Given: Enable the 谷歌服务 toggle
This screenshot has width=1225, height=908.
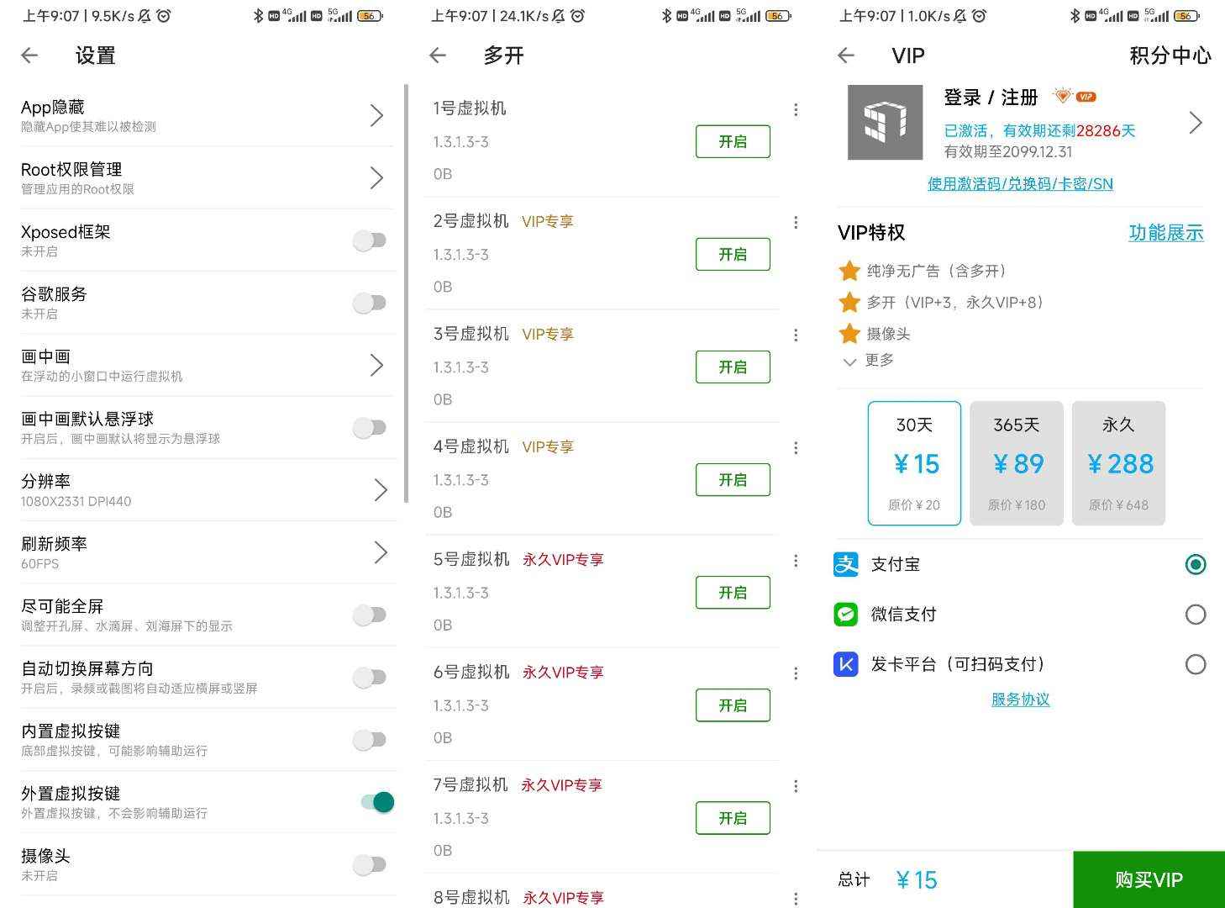Looking at the screenshot, I should [370, 303].
